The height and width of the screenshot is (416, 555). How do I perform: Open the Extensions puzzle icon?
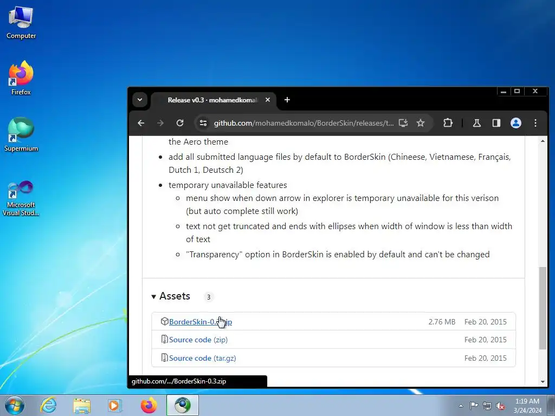[448, 123]
